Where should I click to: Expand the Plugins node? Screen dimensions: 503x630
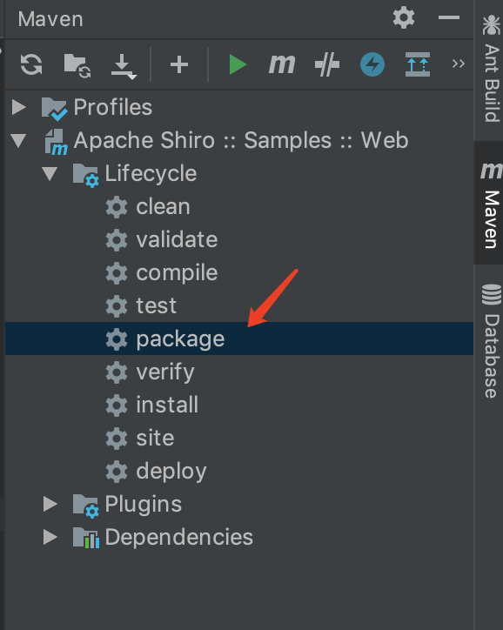[x=50, y=504]
